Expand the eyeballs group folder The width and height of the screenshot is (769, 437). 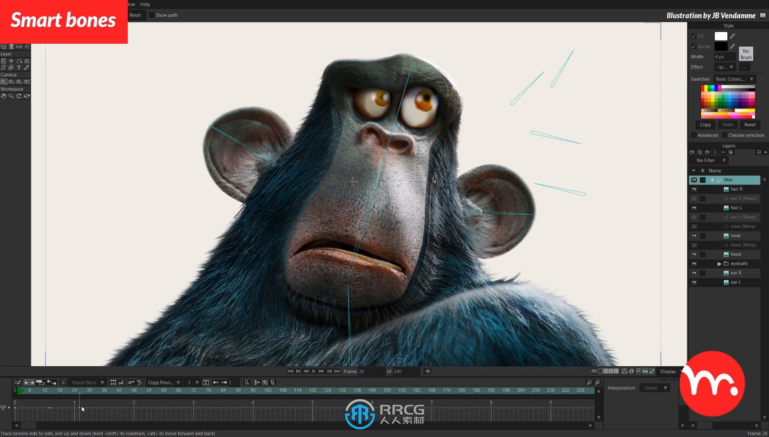click(x=719, y=264)
